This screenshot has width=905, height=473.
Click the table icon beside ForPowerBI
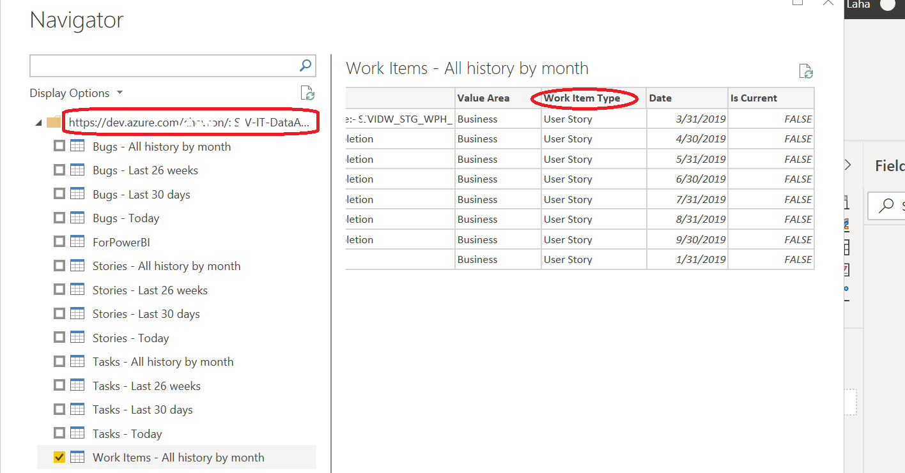pos(77,241)
